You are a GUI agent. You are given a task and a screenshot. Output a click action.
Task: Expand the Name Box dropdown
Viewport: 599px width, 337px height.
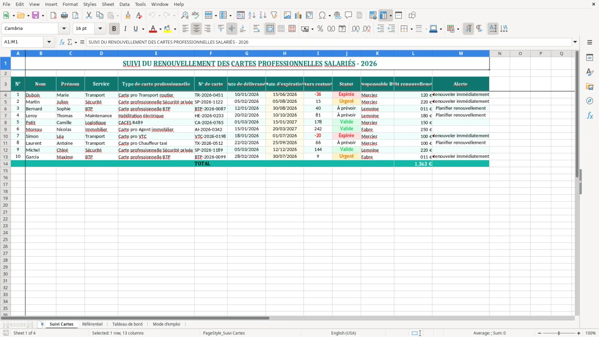(x=49, y=42)
